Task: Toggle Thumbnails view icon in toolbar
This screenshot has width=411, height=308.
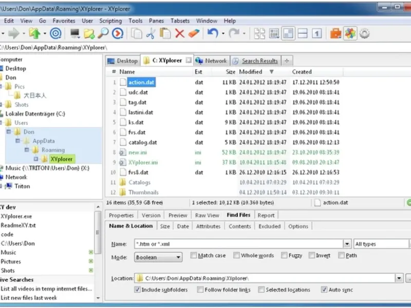Action: click(x=259, y=33)
